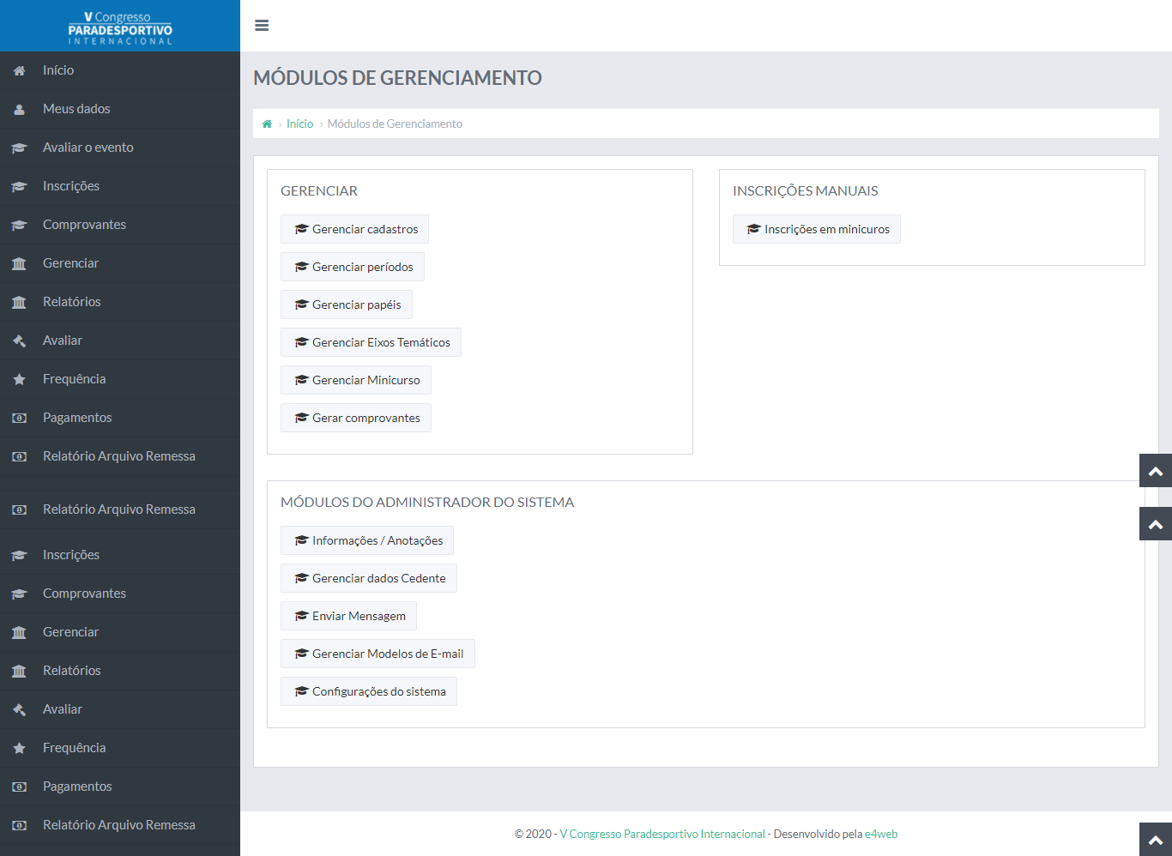The width and height of the screenshot is (1172, 856).
Task: Open Gerenciar períodos module
Action: click(x=353, y=267)
